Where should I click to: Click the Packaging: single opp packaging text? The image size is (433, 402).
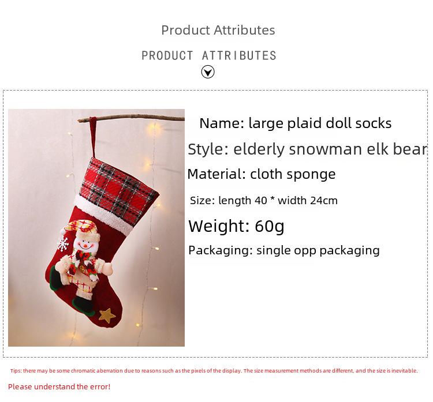click(x=284, y=251)
